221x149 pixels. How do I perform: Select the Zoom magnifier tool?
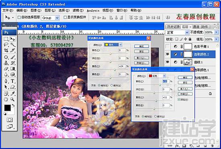(x=12, y=99)
